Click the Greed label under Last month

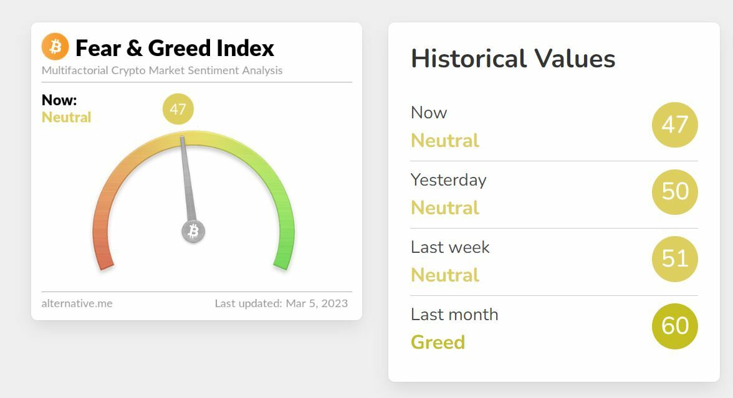point(438,342)
